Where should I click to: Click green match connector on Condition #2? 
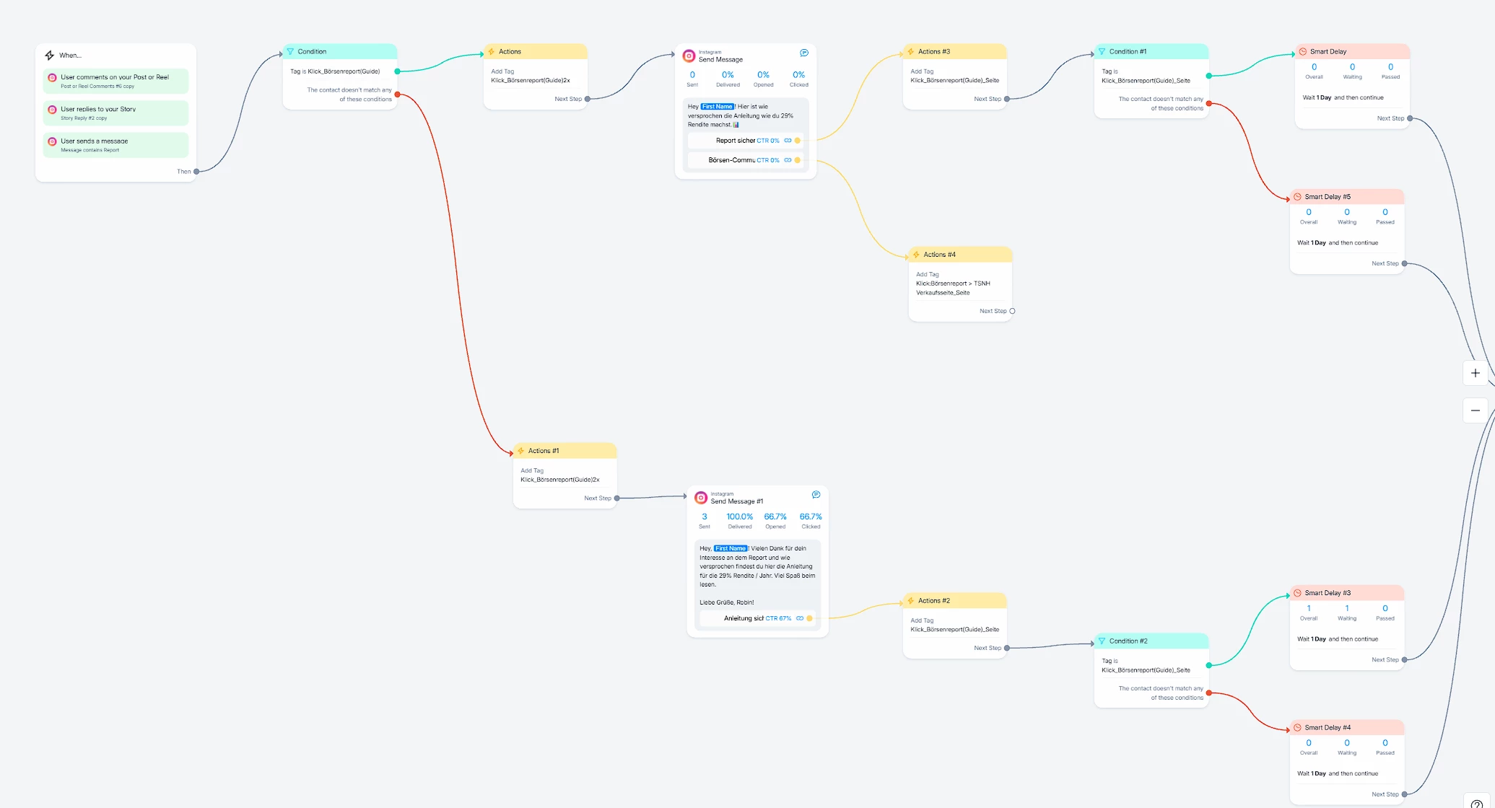point(1209,665)
